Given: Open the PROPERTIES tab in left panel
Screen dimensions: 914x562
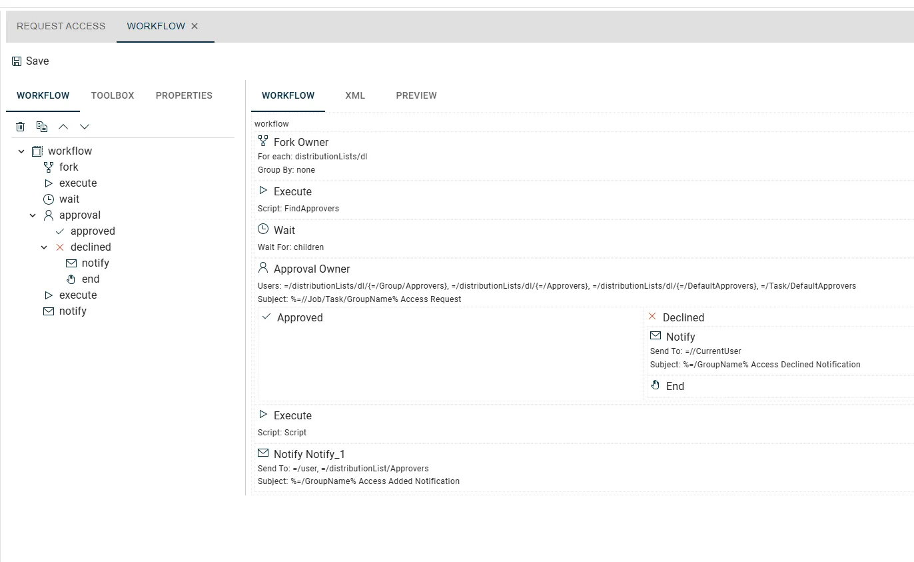Looking at the screenshot, I should pyautogui.click(x=184, y=95).
